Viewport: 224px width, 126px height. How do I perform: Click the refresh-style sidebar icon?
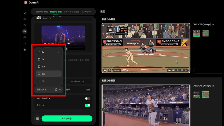[25, 43]
